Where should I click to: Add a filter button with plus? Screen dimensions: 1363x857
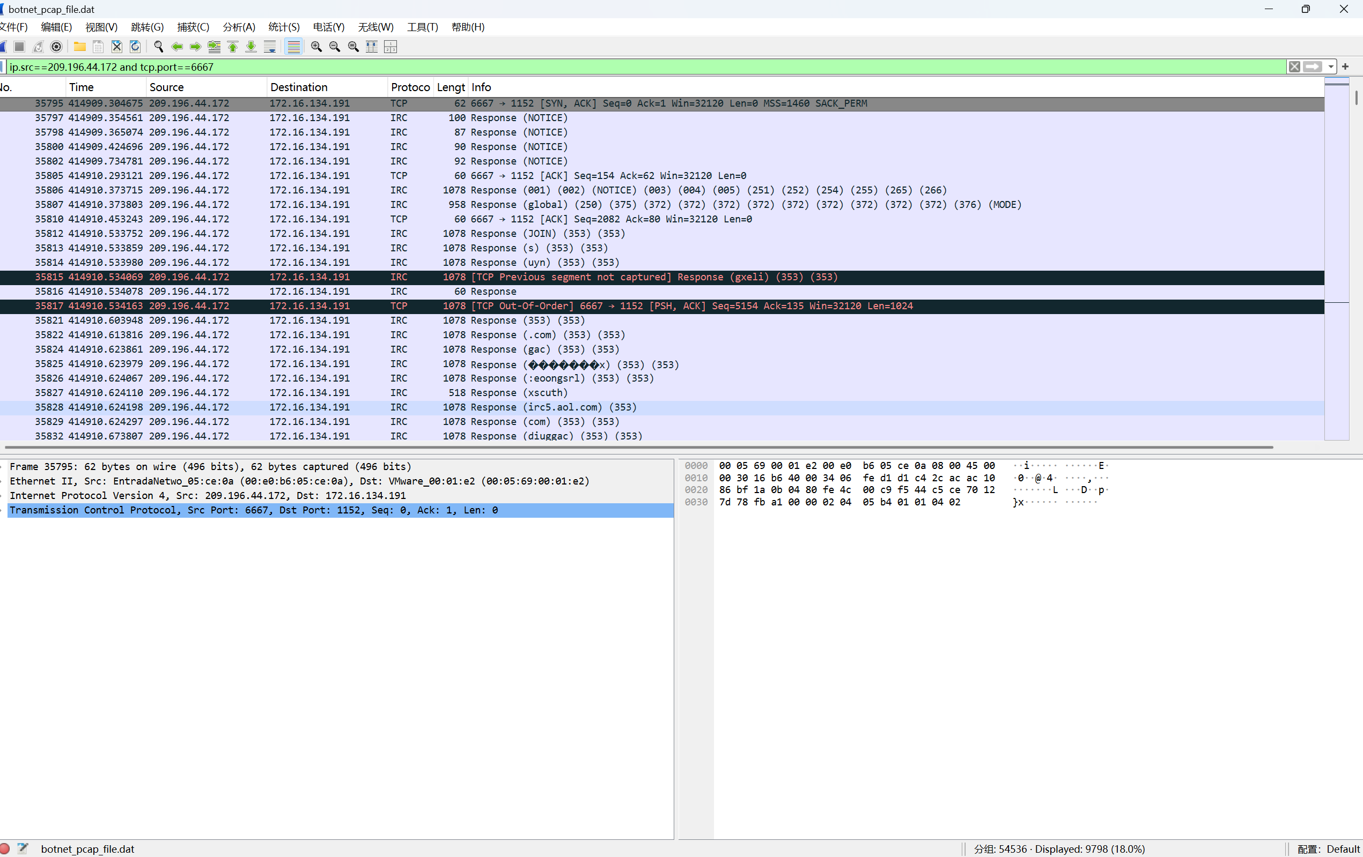pyautogui.click(x=1345, y=67)
